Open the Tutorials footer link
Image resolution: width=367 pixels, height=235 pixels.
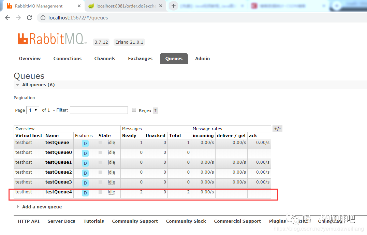pos(93,221)
